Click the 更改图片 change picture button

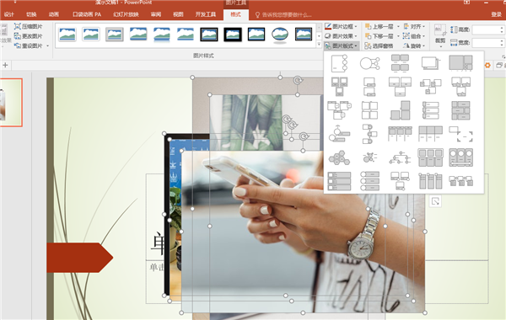click(29, 36)
